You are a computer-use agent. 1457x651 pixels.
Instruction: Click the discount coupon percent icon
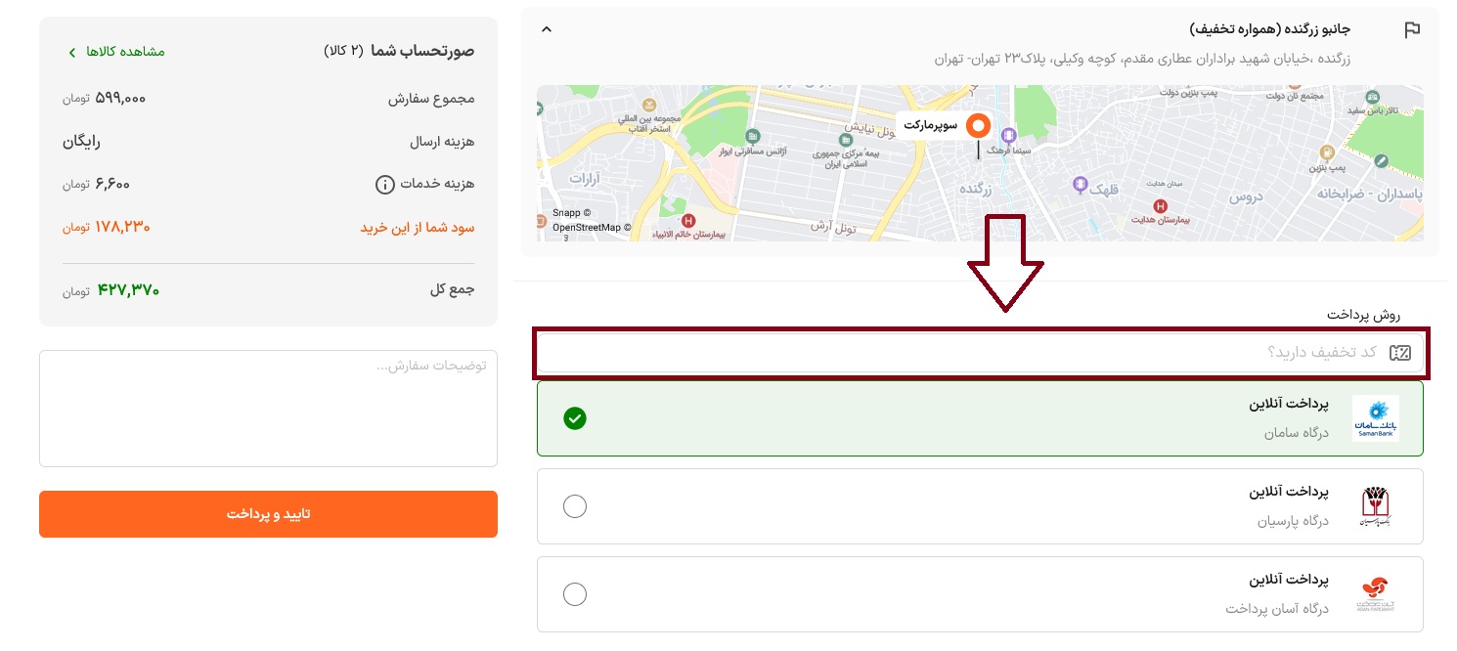(1400, 352)
